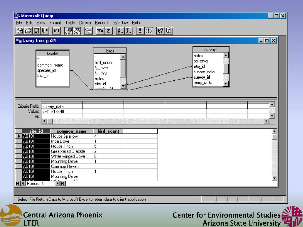The height and width of the screenshot is (227, 303).
Task: Jump to the last record
Action: coord(63,183)
